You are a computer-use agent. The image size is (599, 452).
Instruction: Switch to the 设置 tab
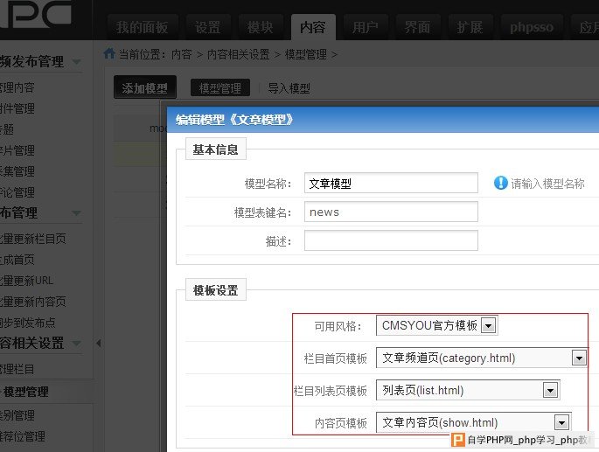tap(207, 27)
